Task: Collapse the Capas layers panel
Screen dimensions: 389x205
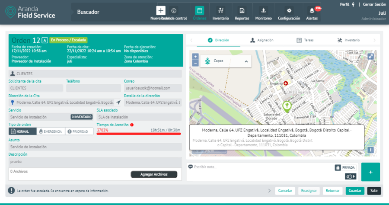Action: (246, 61)
